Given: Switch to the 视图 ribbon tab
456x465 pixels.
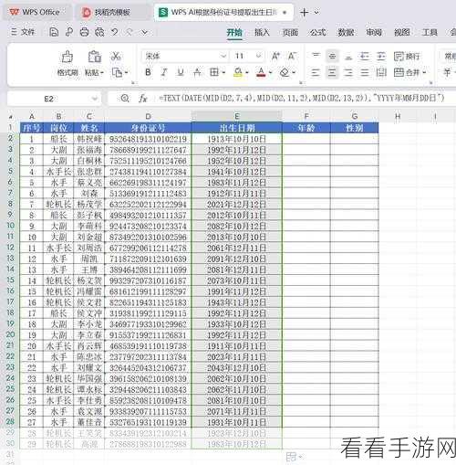Looking at the screenshot, I should [x=402, y=32].
